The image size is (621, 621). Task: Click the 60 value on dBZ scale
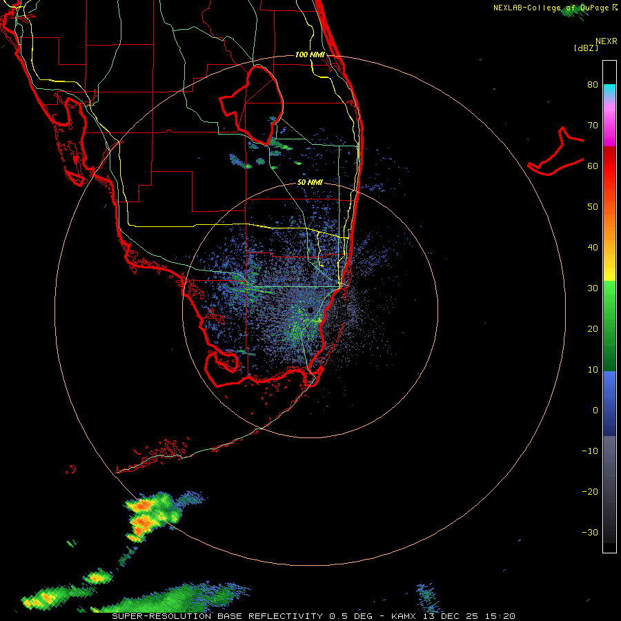(593, 166)
